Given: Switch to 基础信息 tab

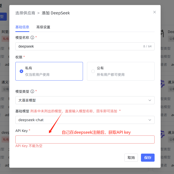Looking at the screenshot, I should pos(22,27).
